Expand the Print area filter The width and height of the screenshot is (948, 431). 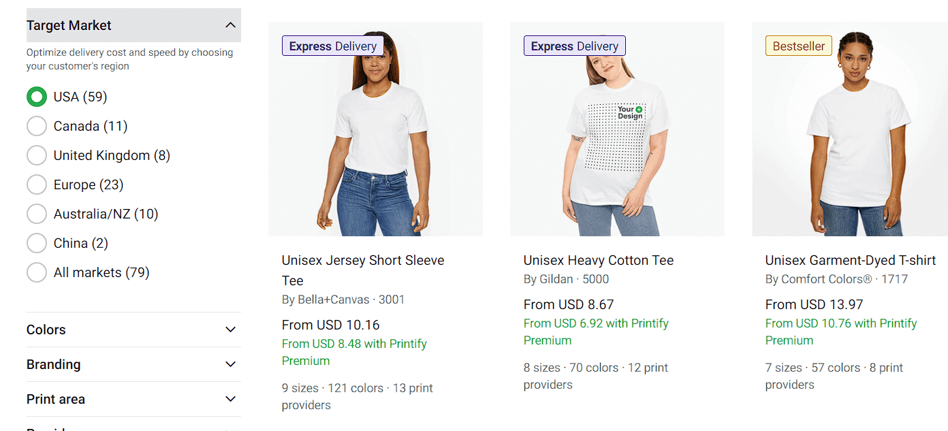pos(230,399)
